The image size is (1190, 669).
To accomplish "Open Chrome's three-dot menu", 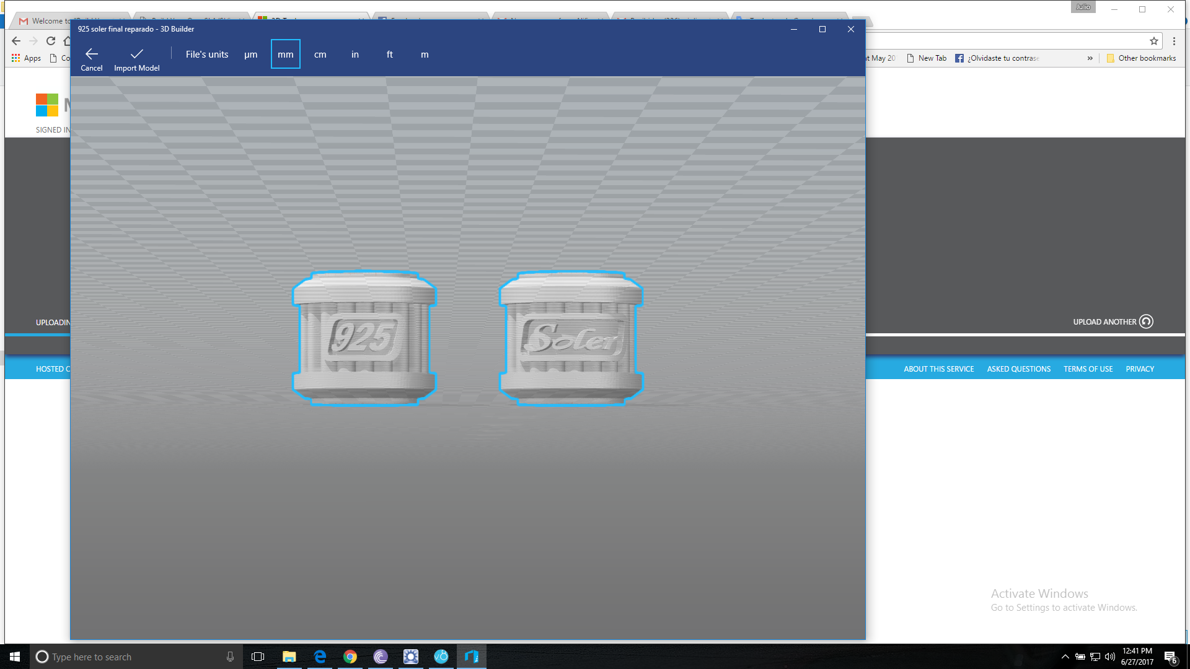I will (x=1174, y=41).
